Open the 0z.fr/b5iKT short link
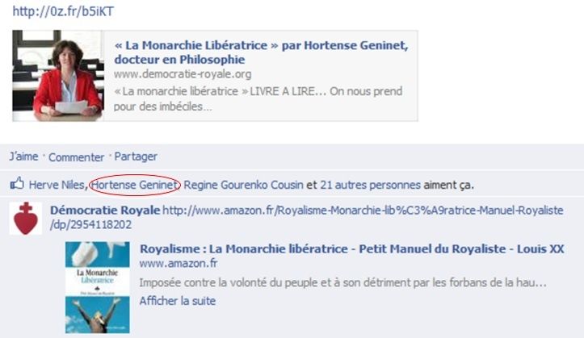Viewport: 584px width, 338px height. click(63, 11)
